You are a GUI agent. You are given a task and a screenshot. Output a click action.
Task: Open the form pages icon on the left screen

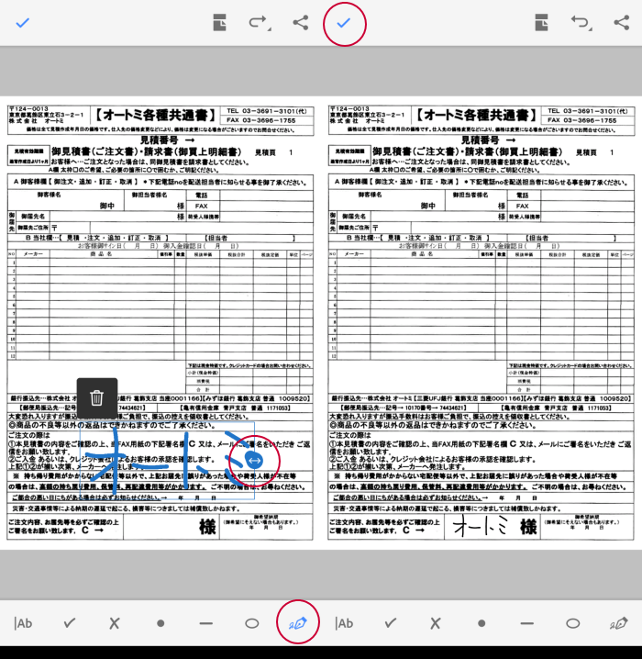click(x=219, y=22)
